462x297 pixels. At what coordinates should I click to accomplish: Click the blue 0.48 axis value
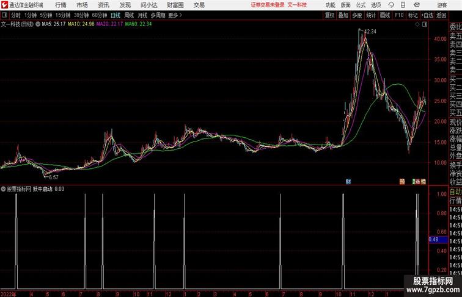[x=438, y=240]
